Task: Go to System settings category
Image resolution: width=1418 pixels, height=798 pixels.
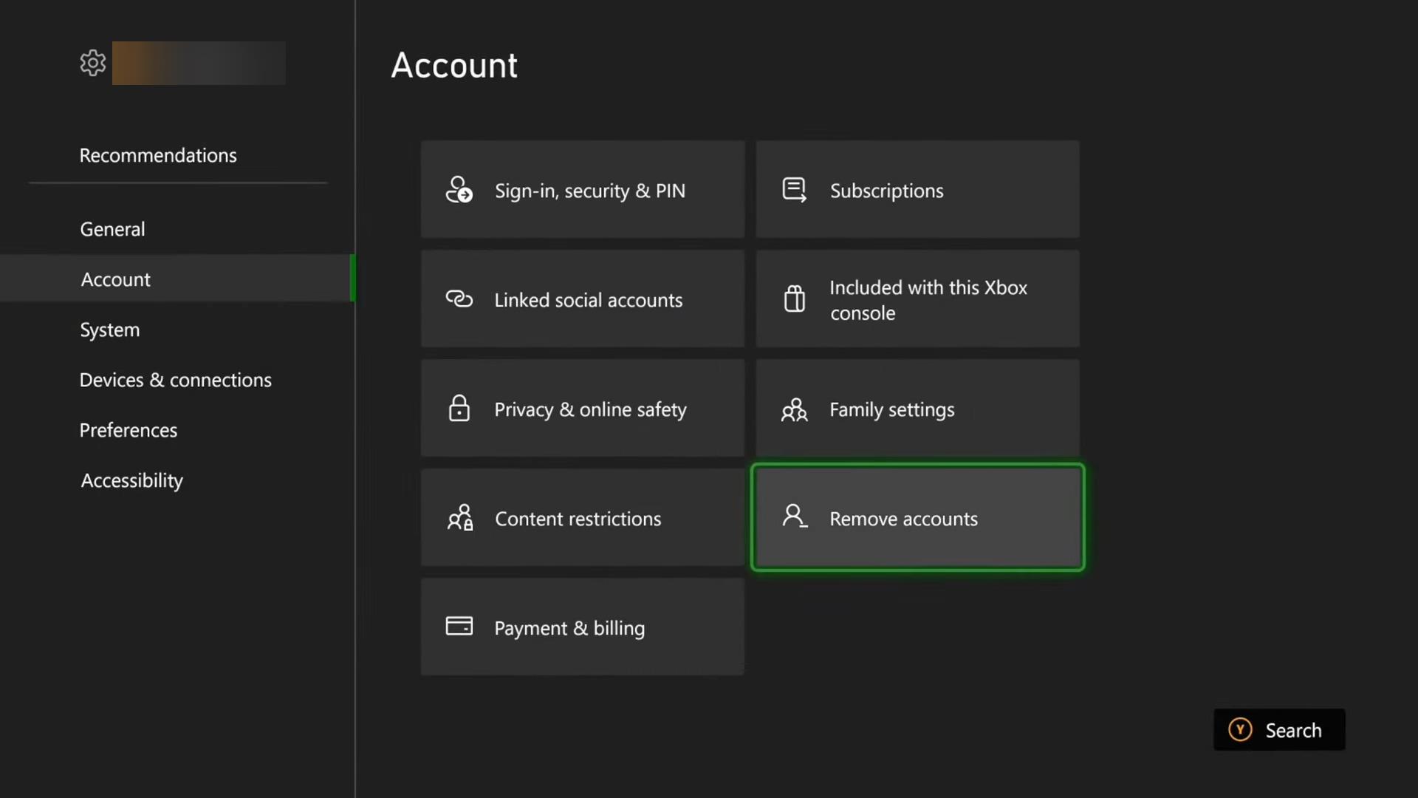Action: pyautogui.click(x=109, y=330)
